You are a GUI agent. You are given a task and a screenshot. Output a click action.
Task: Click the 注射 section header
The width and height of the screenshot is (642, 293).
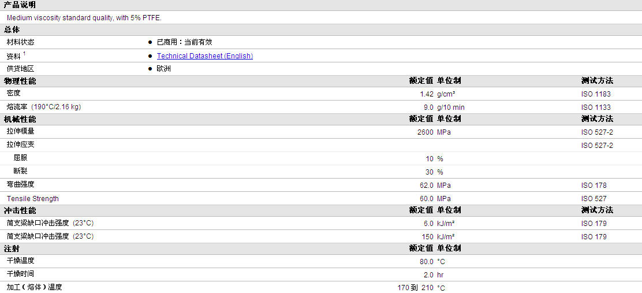coord(12,249)
